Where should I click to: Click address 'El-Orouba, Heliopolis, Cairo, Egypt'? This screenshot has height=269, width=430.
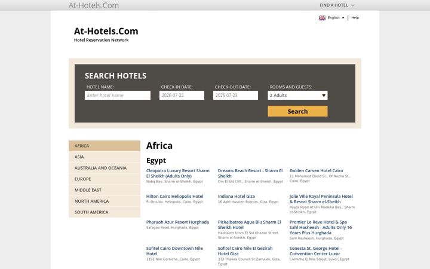(174, 202)
